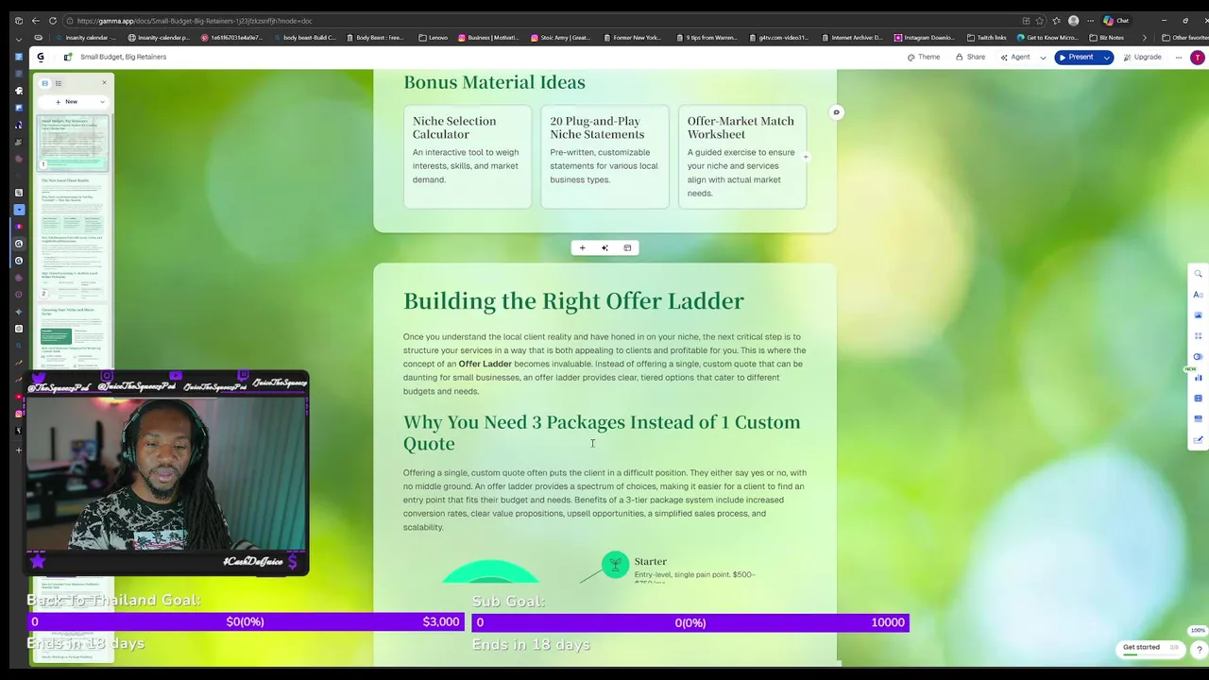This screenshot has width=1209, height=680.
Task: Click the gamma.app address bar URL
Action: click(195, 21)
